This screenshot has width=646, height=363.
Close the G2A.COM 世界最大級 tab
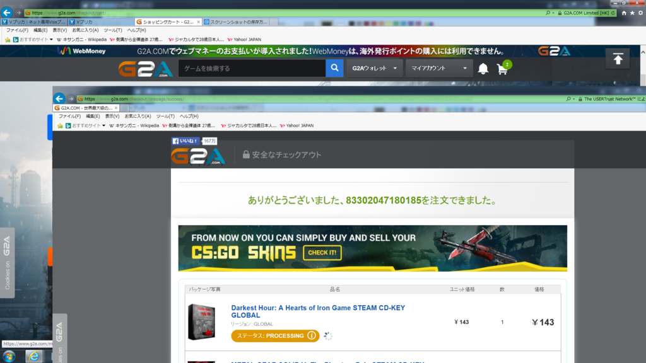(x=116, y=108)
